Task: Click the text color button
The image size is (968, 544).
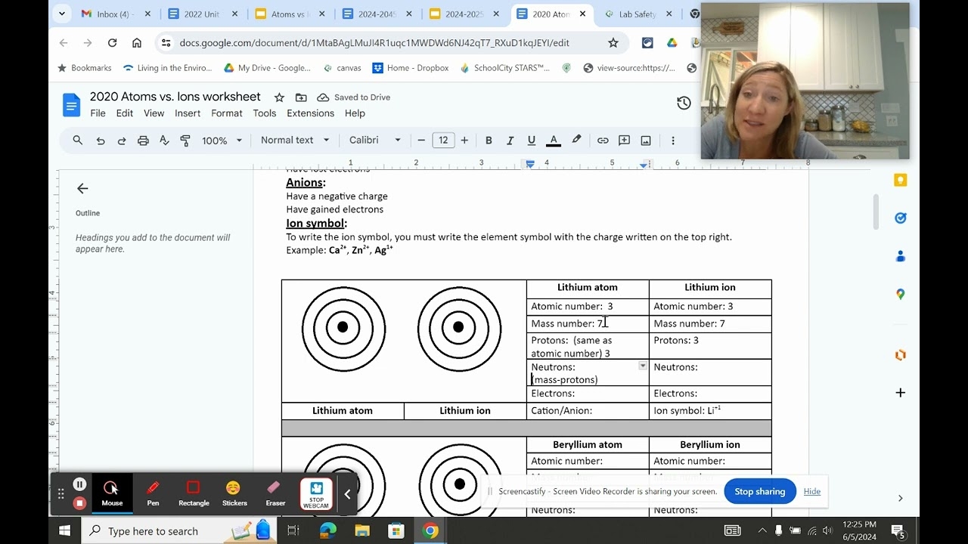Action: coord(553,141)
